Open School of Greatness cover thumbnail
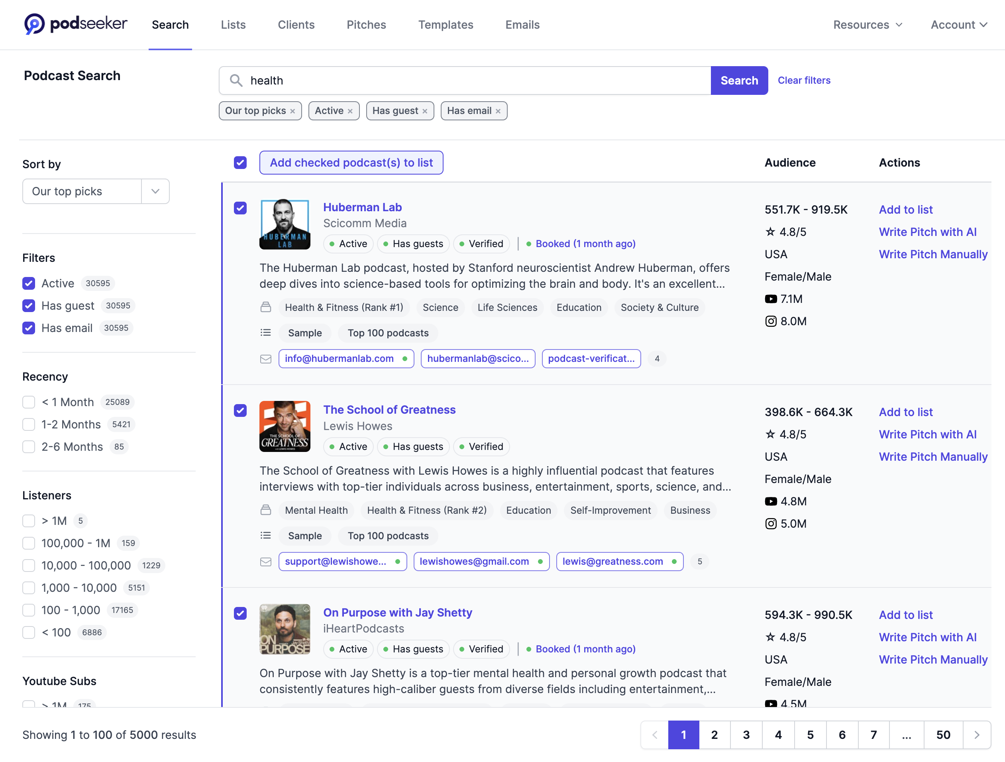1005x762 pixels. [285, 427]
